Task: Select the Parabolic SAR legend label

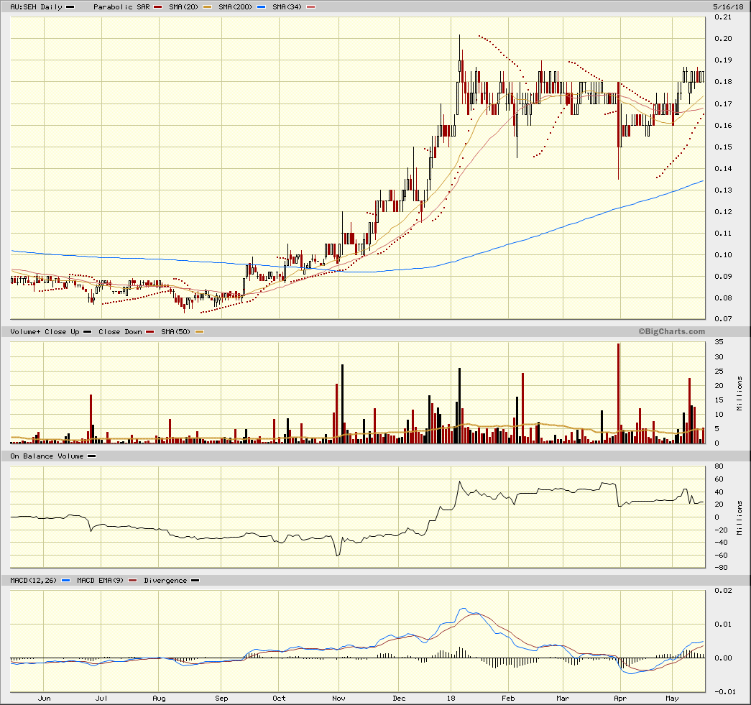Action: pos(121,7)
